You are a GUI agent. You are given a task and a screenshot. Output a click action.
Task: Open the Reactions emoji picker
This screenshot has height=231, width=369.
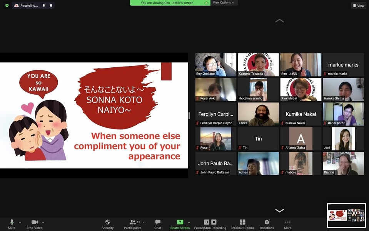(267, 222)
